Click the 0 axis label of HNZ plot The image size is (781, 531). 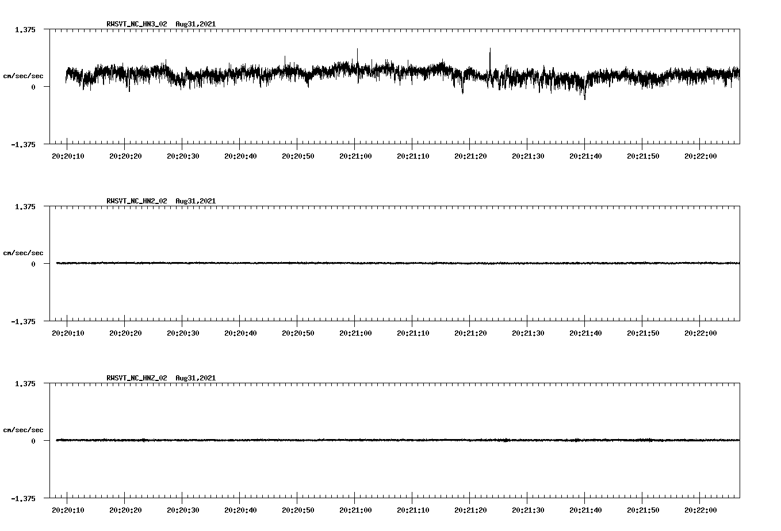(33, 441)
